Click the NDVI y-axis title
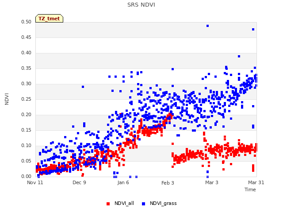Image resolution: width=283 pixels, height=212 pixels. pyautogui.click(x=7, y=99)
